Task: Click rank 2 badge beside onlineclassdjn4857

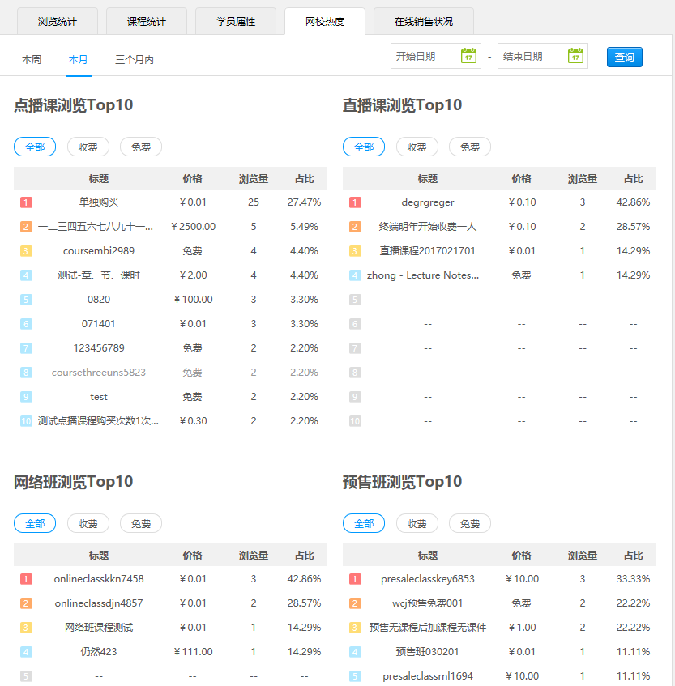Action: pos(26,603)
